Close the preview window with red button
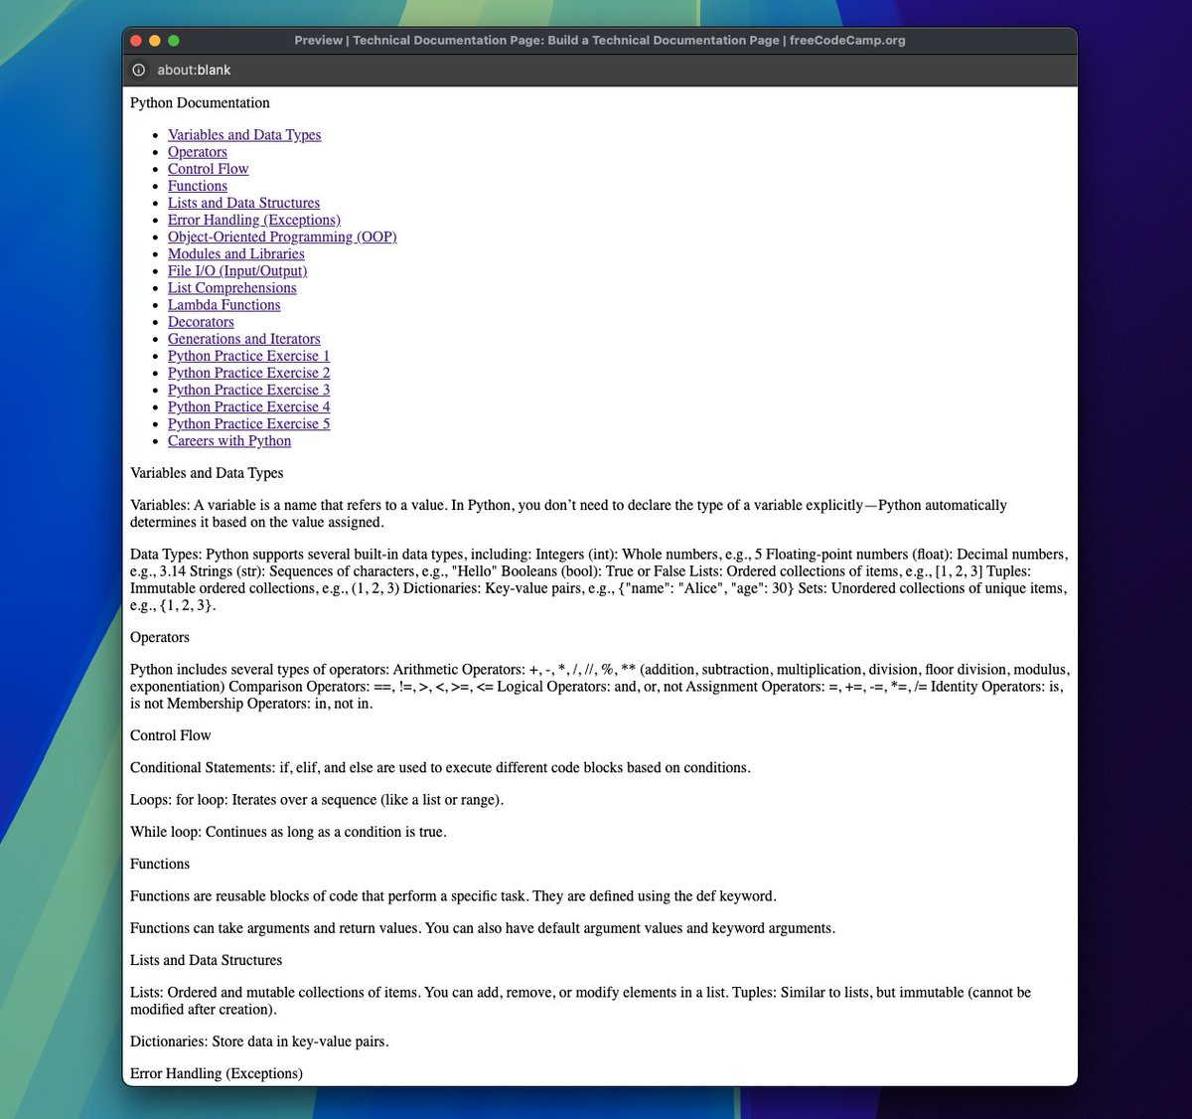 click(135, 41)
